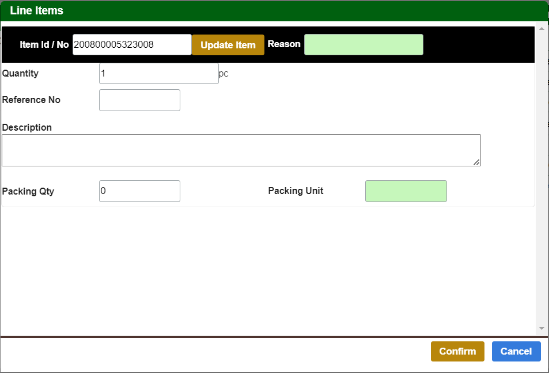Click the Line Items title bar
This screenshot has width=549, height=373.
(x=39, y=10)
